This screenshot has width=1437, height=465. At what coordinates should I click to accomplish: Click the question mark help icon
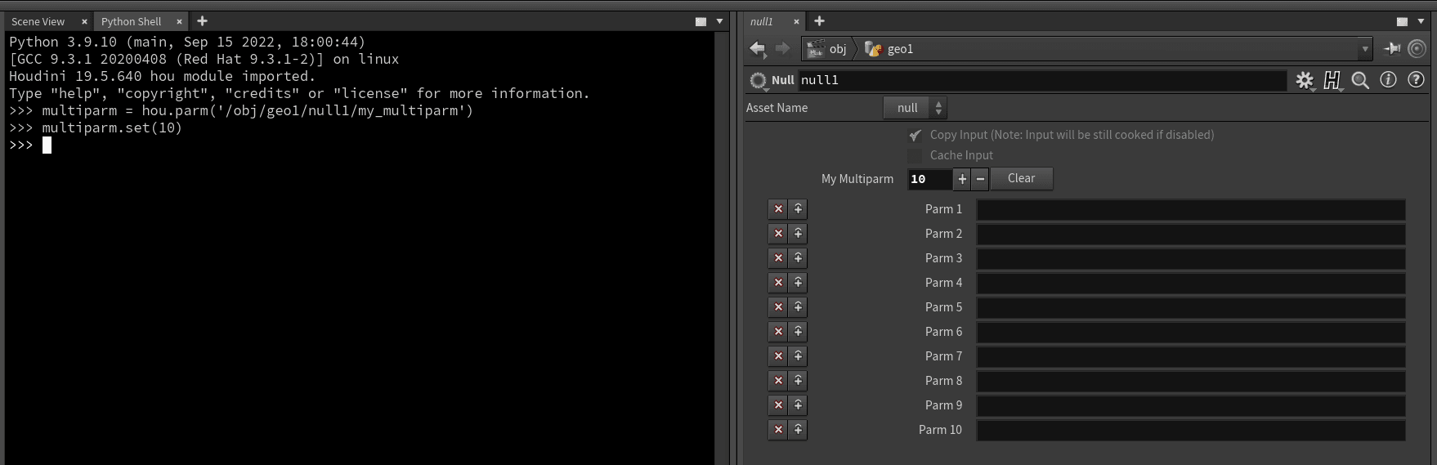click(1416, 80)
